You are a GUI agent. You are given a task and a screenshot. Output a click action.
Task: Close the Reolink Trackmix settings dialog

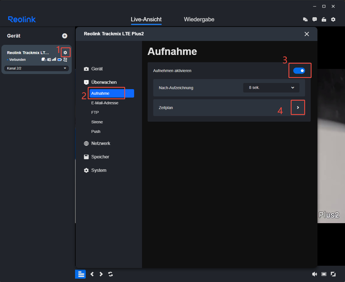(307, 34)
